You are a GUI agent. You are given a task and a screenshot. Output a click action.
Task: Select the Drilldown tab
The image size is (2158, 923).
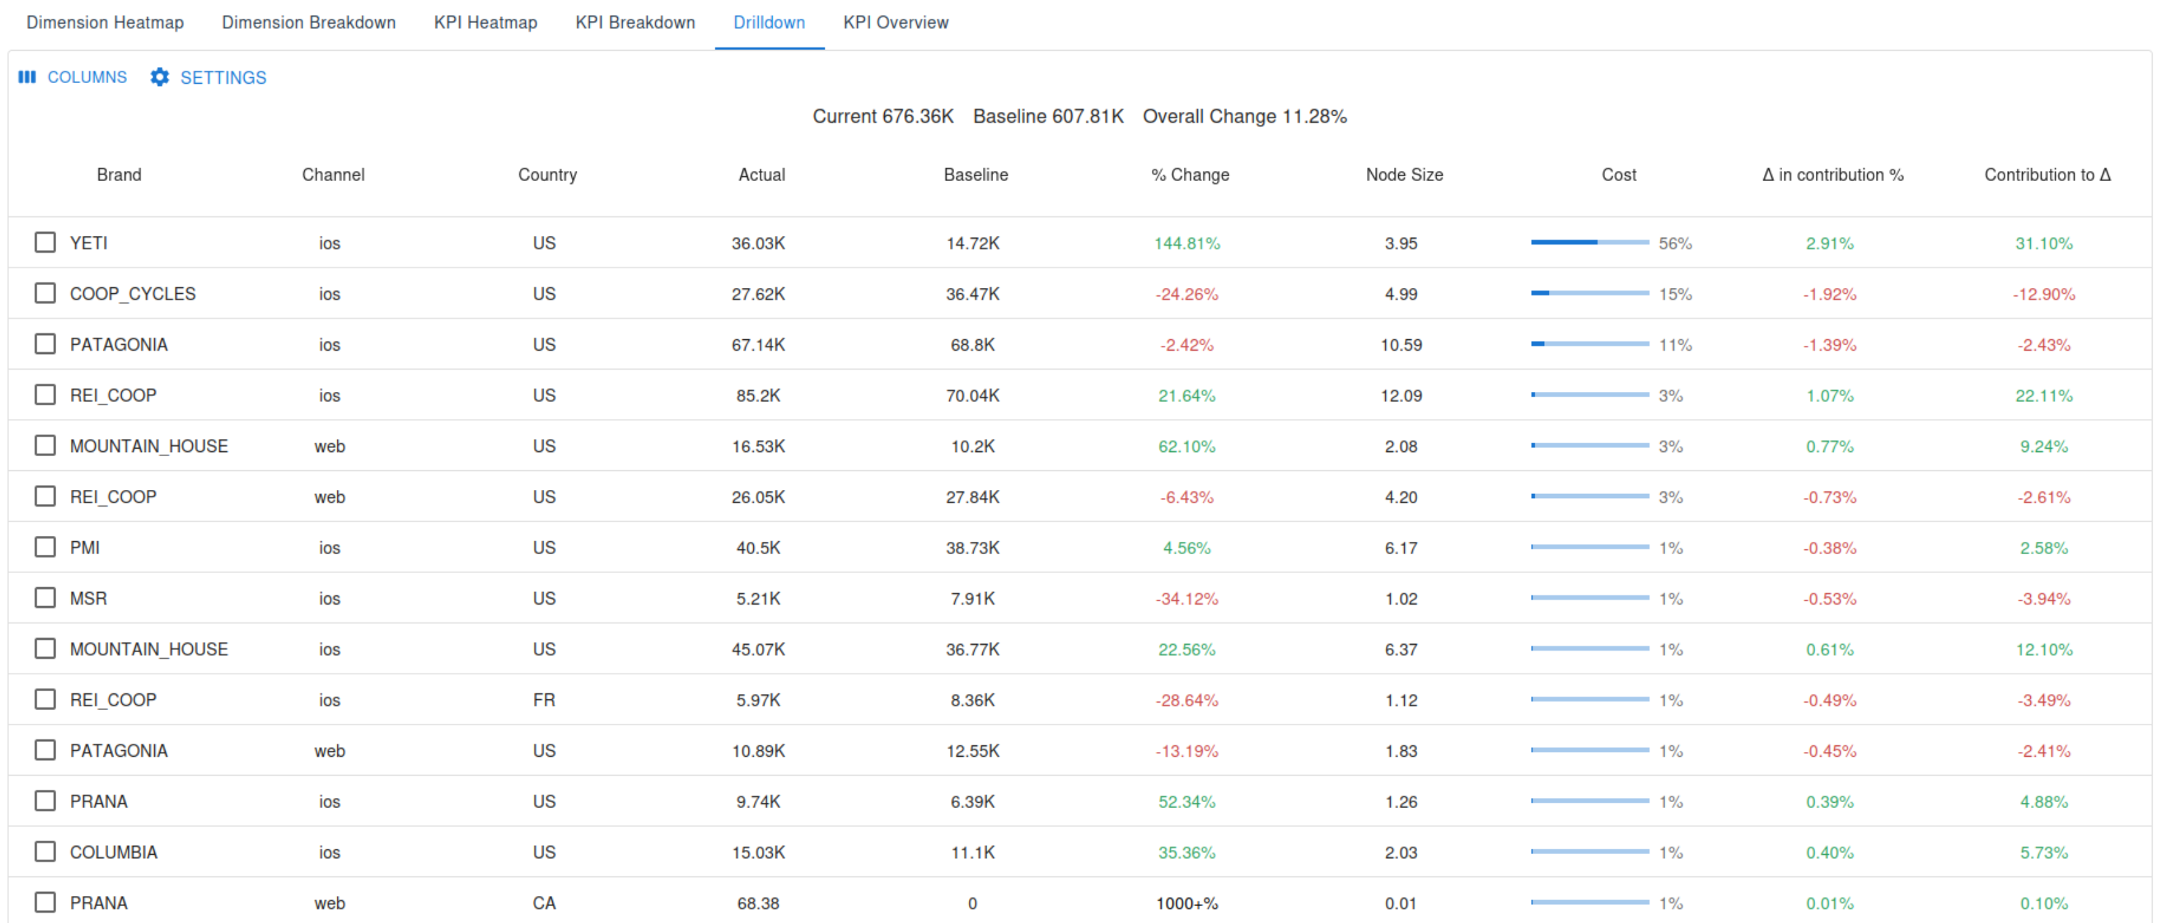[769, 22]
